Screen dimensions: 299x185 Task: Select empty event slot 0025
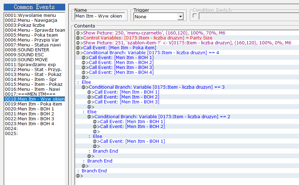tap(34, 134)
